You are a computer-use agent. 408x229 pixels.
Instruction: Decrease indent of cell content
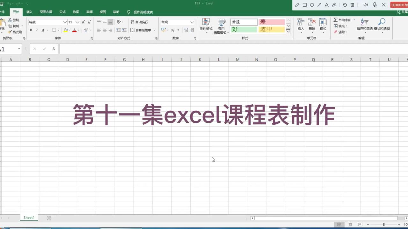119,30
